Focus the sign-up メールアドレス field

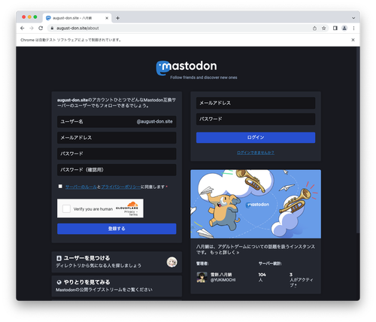[x=117, y=138]
